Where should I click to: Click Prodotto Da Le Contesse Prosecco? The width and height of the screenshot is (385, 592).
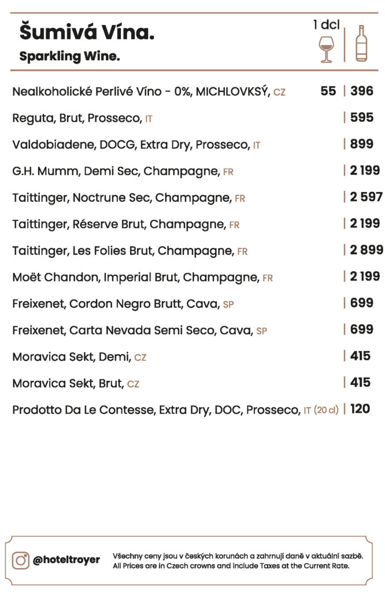click(x=176, y=410)
